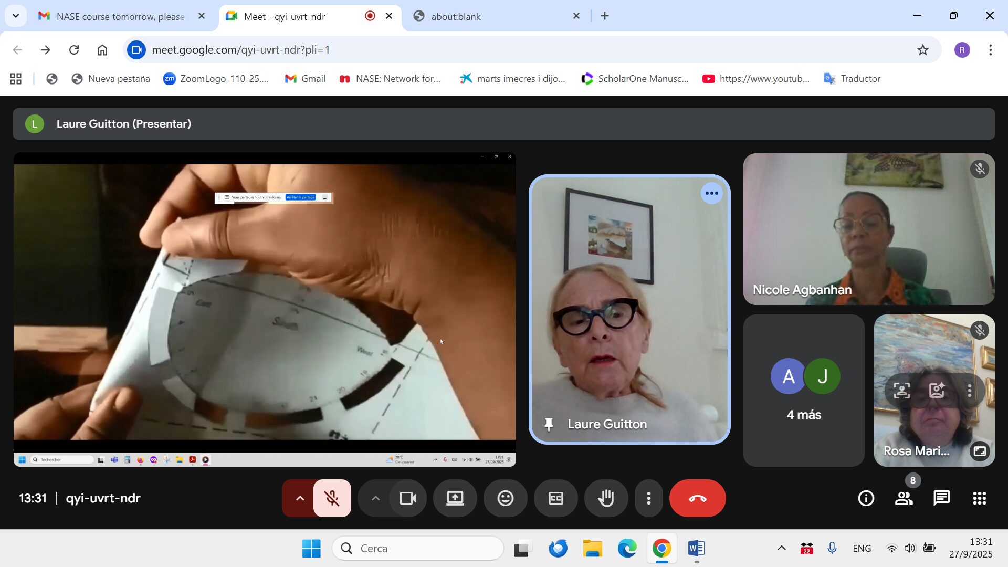The width and height of the screenshot is (1008, 567).
Task: Click the present screen button
Action: (x=455, y=498)
